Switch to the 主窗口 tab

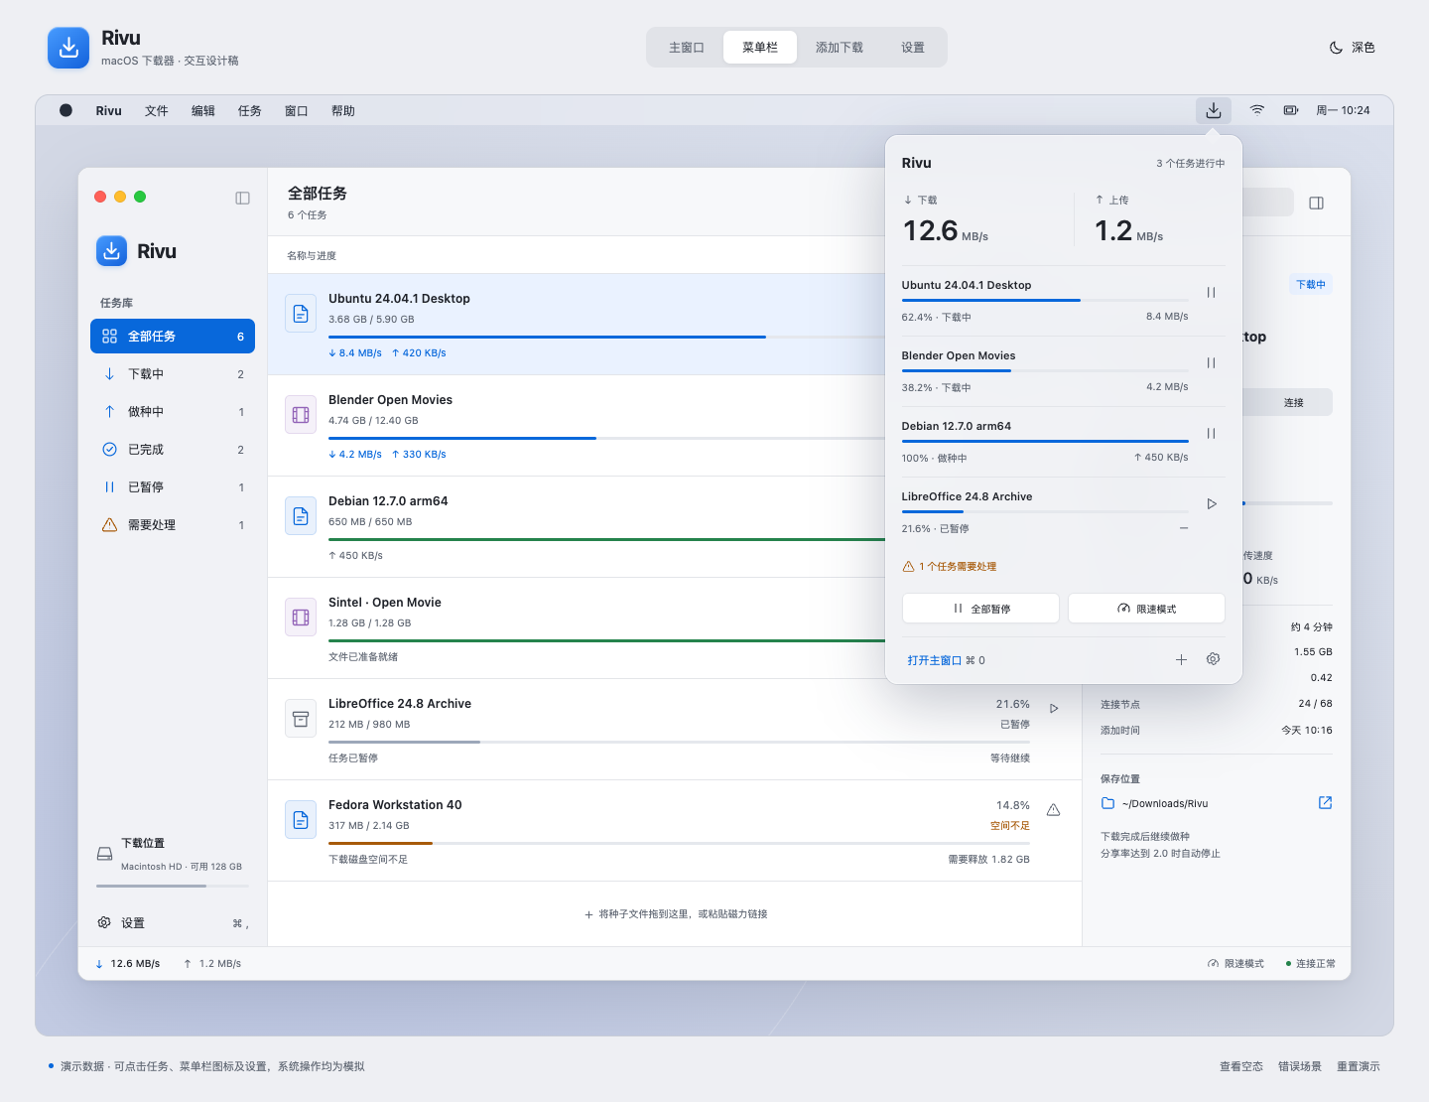click(687, 48)
